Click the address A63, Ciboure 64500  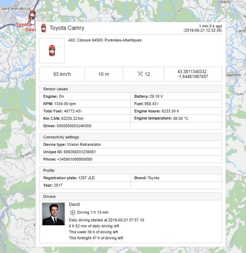click(105, 40)
